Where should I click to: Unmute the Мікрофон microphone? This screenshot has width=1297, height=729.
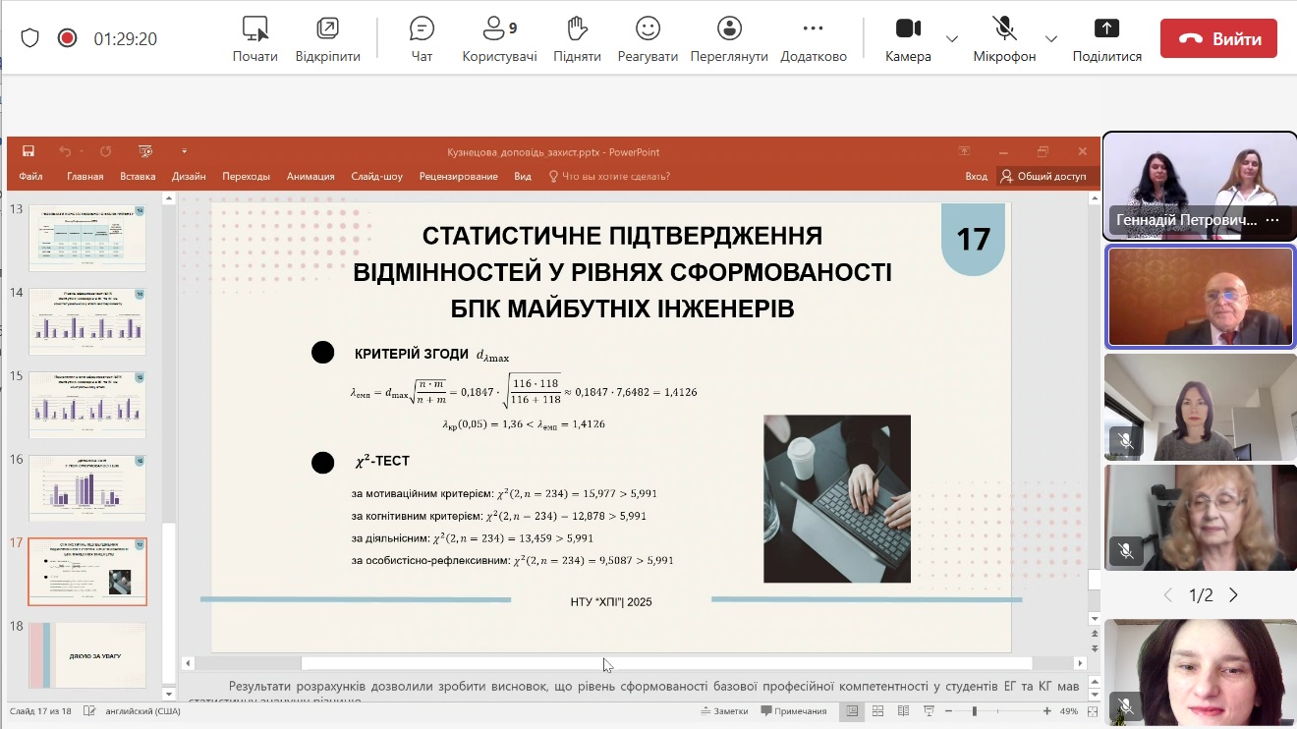[x=1003, y=38]
